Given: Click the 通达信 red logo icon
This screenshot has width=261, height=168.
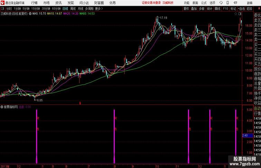Looking at the screenshot, I should (x=2, y=3).
